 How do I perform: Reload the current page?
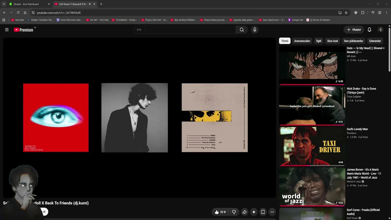[x=18, y=13]
